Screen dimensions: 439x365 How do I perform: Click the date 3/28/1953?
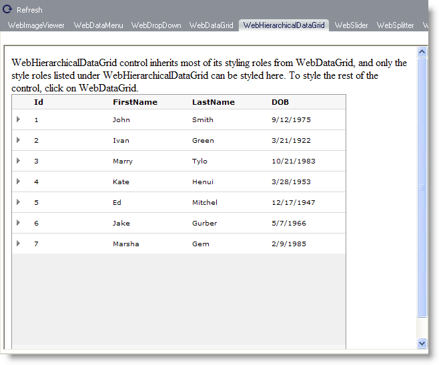click(291, 182)
